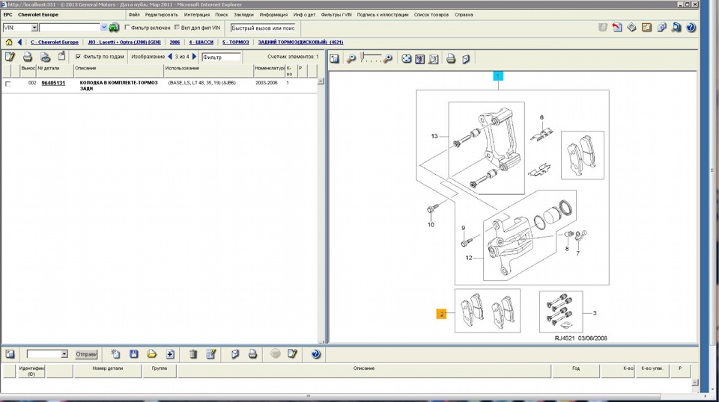Click the green car VIN lookup icon
The width and height of the screenshot is (719, 402).
(114, 28)
